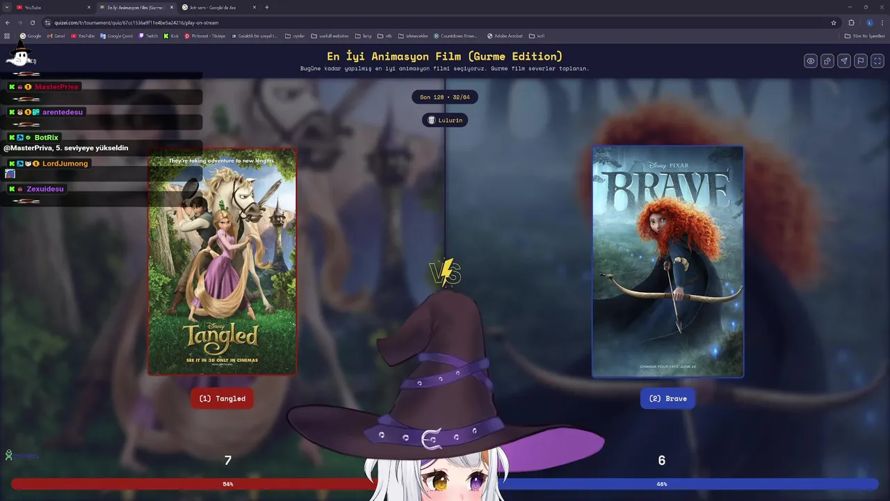Open the Twitch bookmark
This screenshot has height=501, width=890.
pos(148,35)
